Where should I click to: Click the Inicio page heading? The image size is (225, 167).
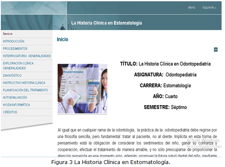coord(62,39)
